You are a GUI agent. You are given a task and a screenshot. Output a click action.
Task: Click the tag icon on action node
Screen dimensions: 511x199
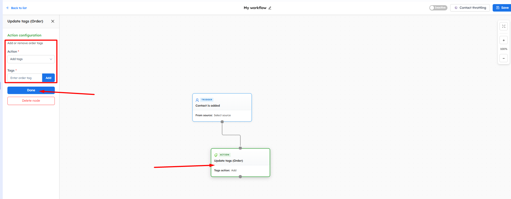click(216, 155)
